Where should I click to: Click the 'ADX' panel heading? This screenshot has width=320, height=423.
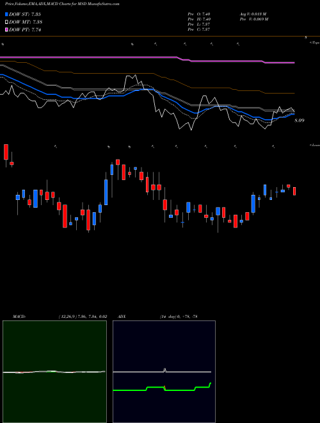[122, 317]
